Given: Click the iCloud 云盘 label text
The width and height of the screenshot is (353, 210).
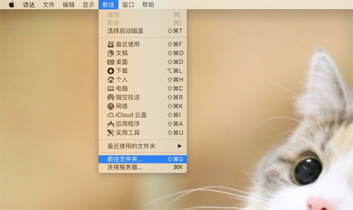Looking at the screenshot, I should pyautogui.click(x=131, y=115).
